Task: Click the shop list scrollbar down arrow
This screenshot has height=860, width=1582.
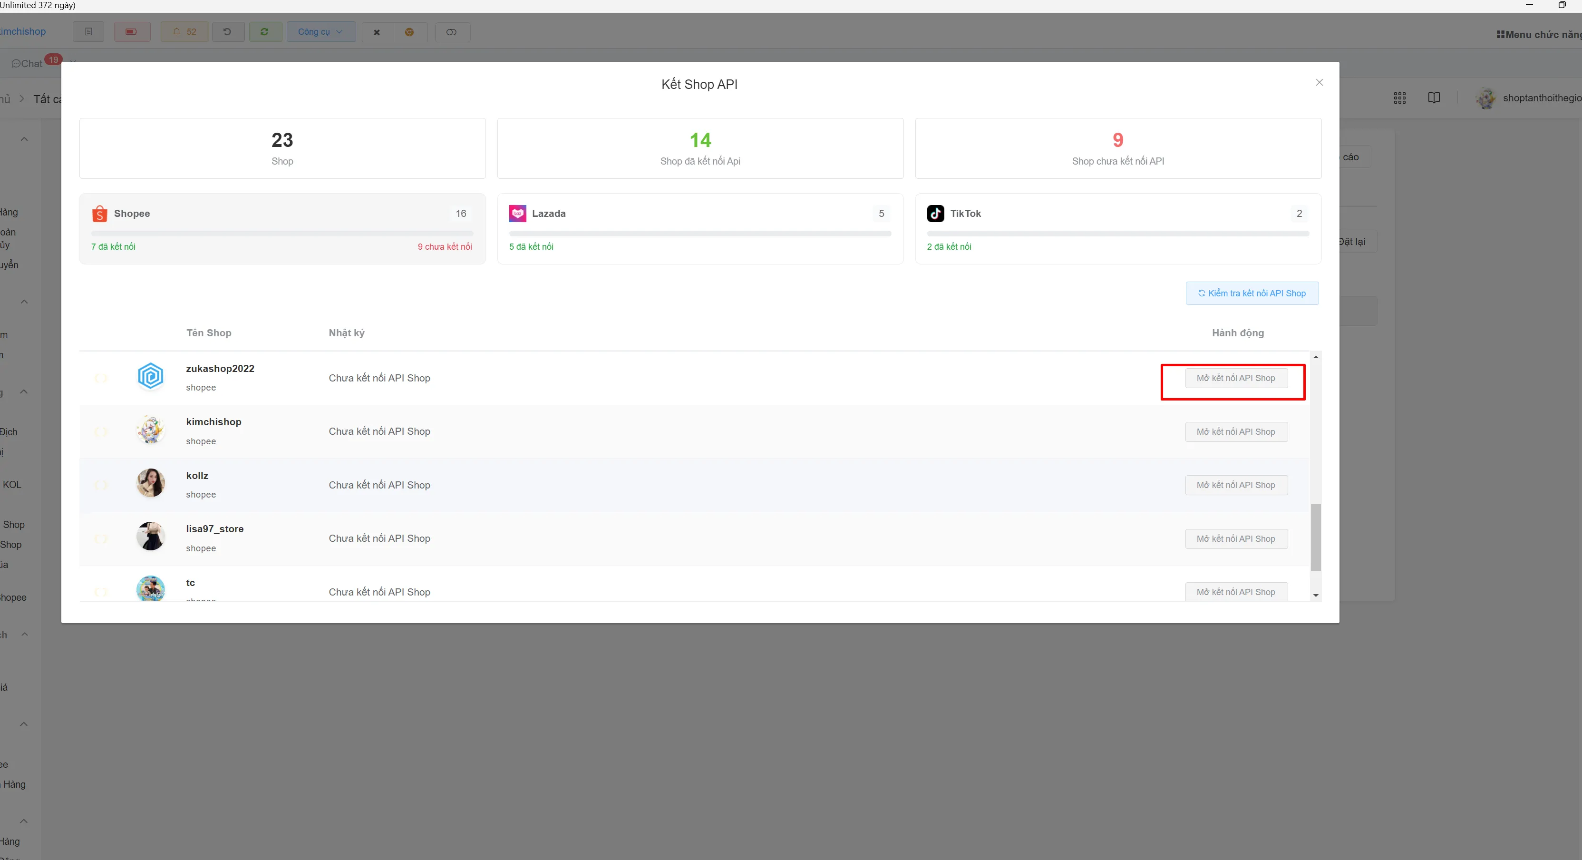Action: pos(1315,595)
